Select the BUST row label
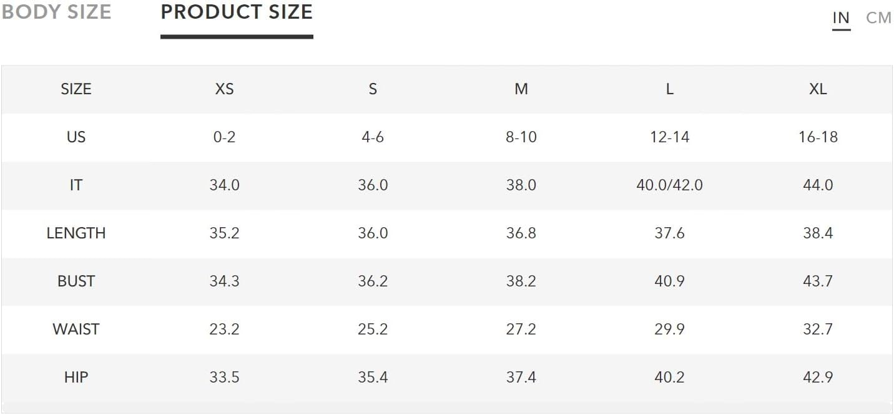The image size is (894, 415). click(76, 281)
